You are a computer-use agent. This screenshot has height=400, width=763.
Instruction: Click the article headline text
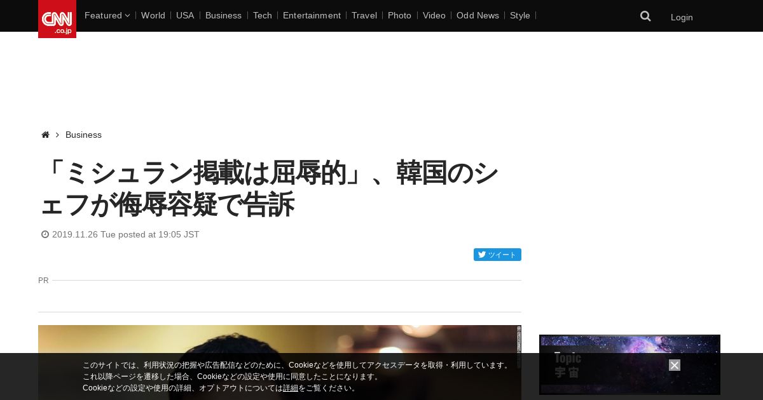click(x=269, y=189)
